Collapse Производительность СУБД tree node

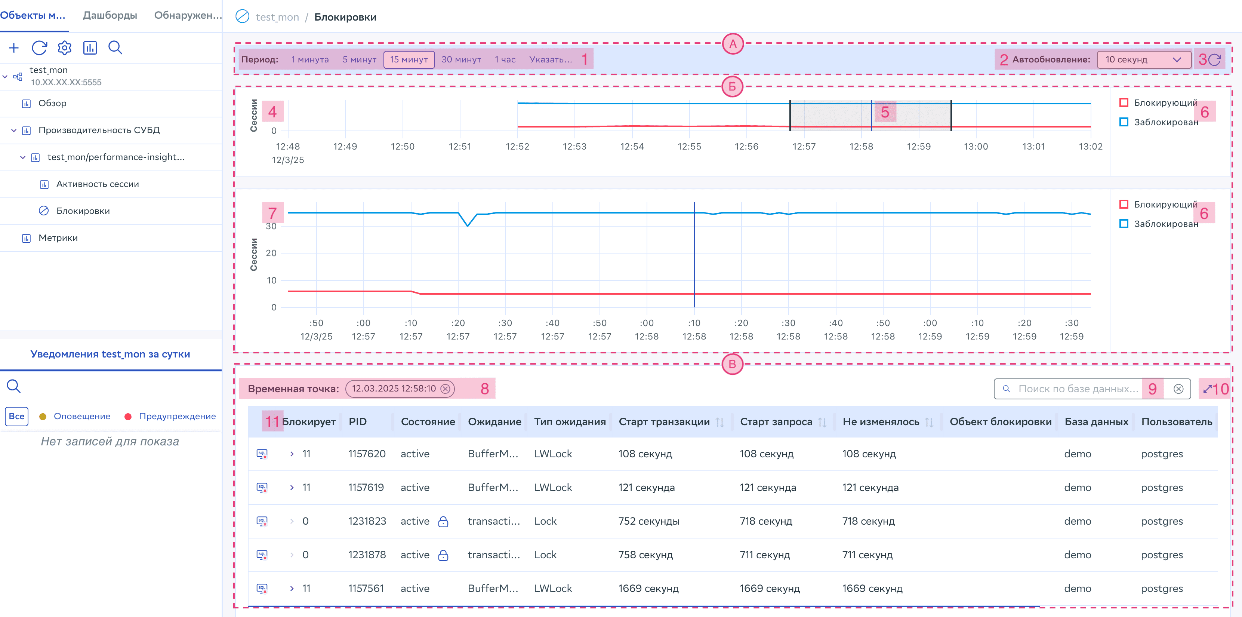click(13, 130)
